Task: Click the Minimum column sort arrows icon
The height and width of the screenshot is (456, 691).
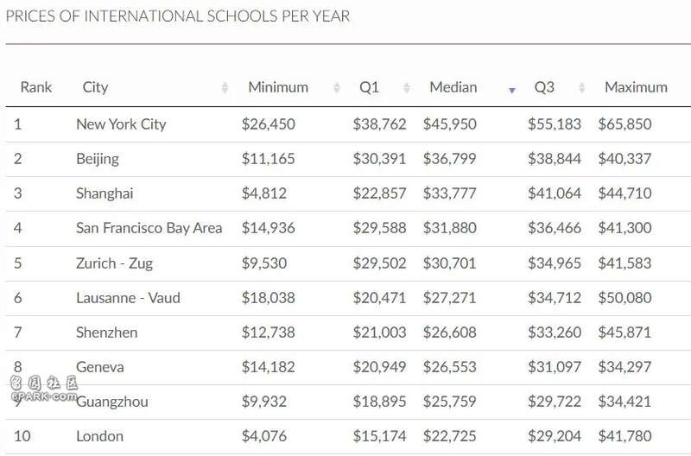Action: coord(337,88)
